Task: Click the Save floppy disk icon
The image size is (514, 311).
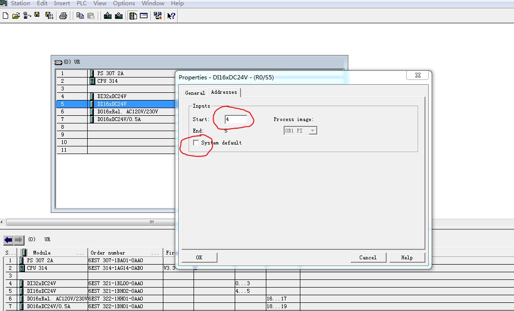Action: [37, 15]
